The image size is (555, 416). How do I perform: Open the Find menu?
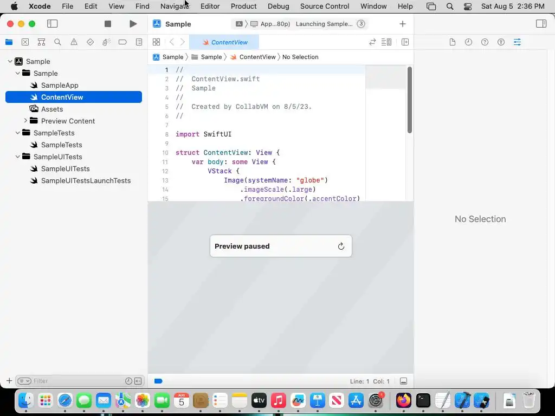143,6
